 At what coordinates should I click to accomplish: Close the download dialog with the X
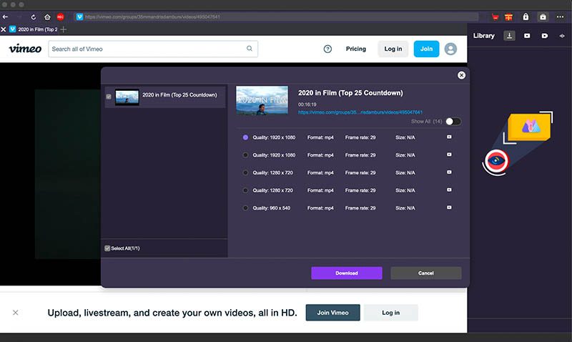tap(461, 75)
